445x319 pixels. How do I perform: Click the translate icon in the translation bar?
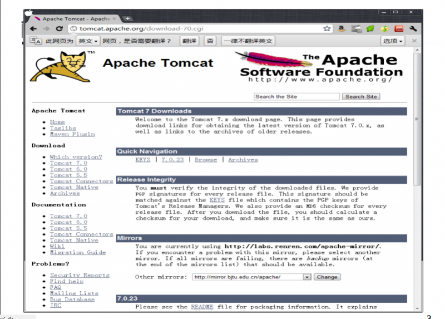point(36,41)
